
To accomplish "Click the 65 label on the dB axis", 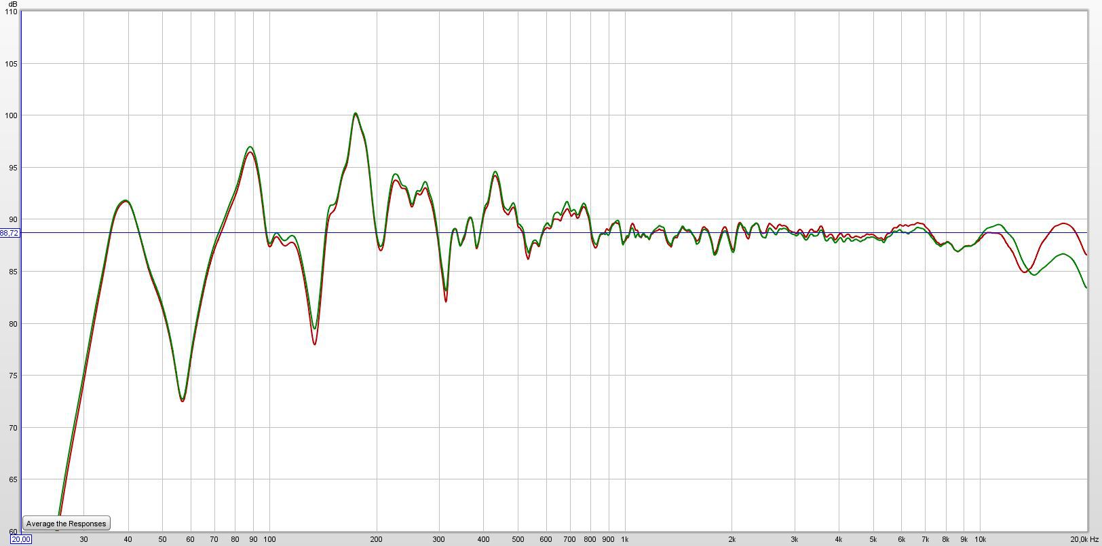I will pos(13,479).
